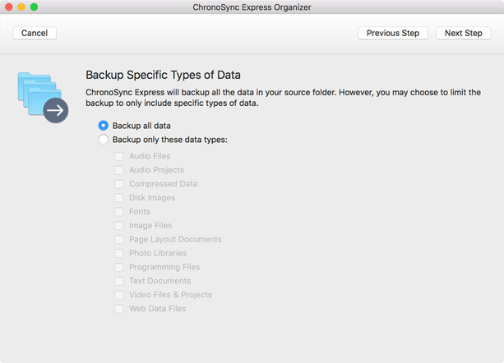Screen dimensions: 504x363
Task: Click the green zoom window button
Action: tap(34, 7)
